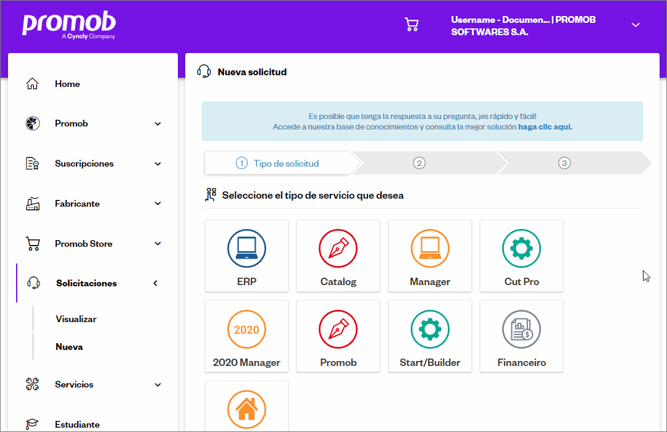
Task: Click the Username account name text
Action: [x=523, y=25]
